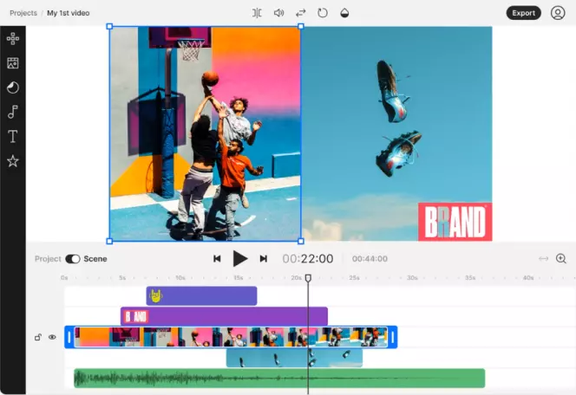The image size is (576, 395).
Task: Click the rotate icon in top toolbar
Action: [x=323, y=13]
